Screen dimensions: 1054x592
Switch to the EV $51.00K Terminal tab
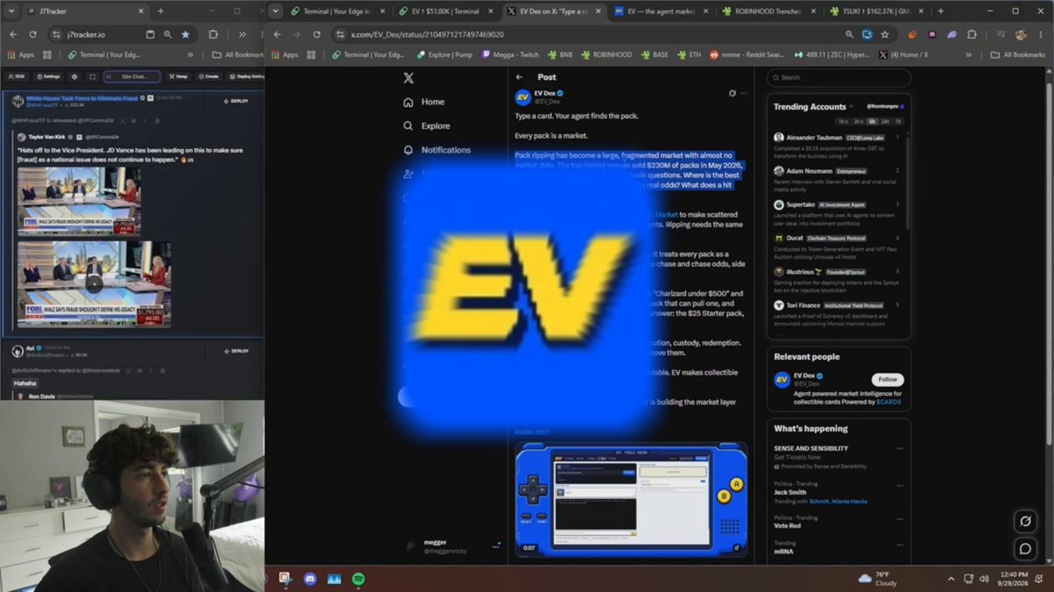[445, 11]
